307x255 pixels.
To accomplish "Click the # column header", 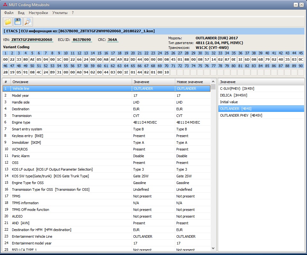I will tap(6, 82).
